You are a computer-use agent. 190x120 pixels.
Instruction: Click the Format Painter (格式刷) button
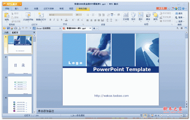pyautogui.click(x=16, y=22)
